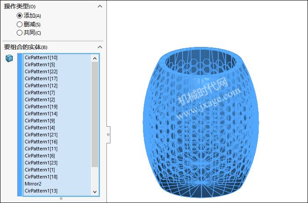Select the 共同(C) common radio button
The image size is (308, 203).
click(19, 32)
